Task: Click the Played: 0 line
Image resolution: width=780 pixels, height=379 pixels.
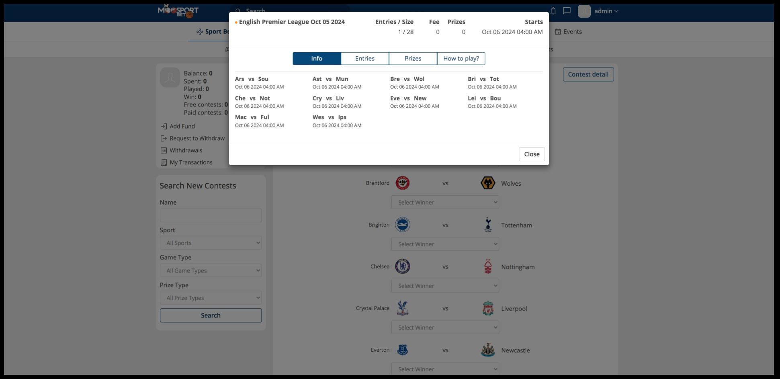Action: [196, 89]
